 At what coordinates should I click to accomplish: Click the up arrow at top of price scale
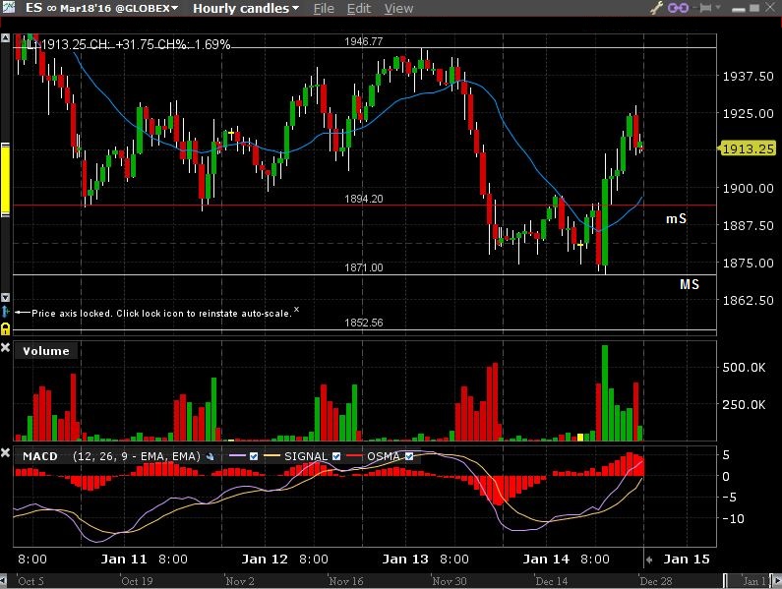5,39
